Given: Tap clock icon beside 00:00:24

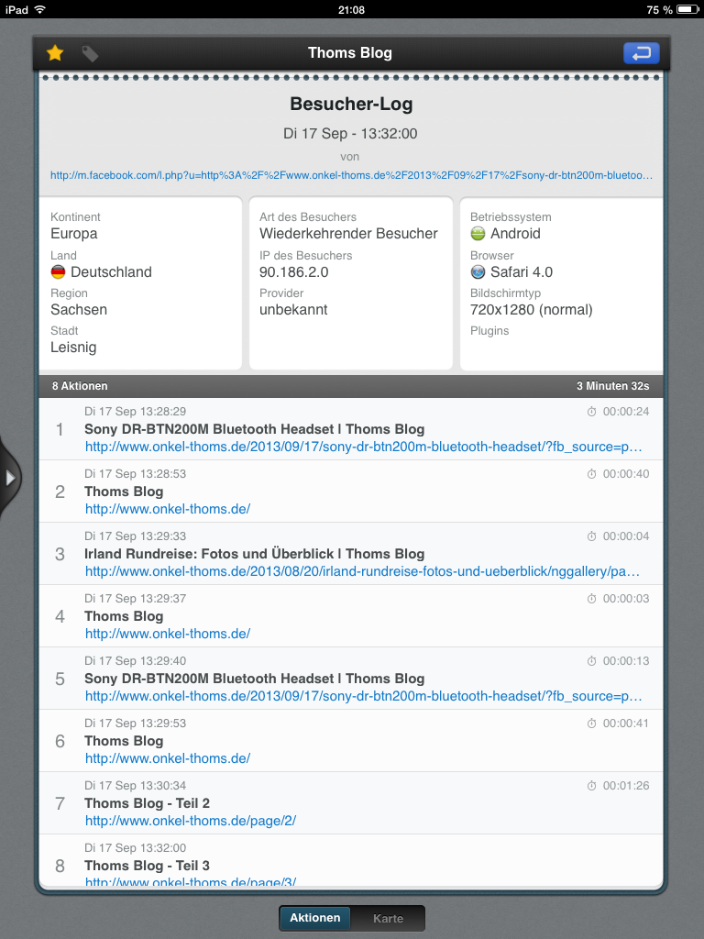Looking at the screenshot, I should [591, 412].
